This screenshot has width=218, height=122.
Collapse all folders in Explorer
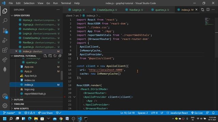[60, 56]
